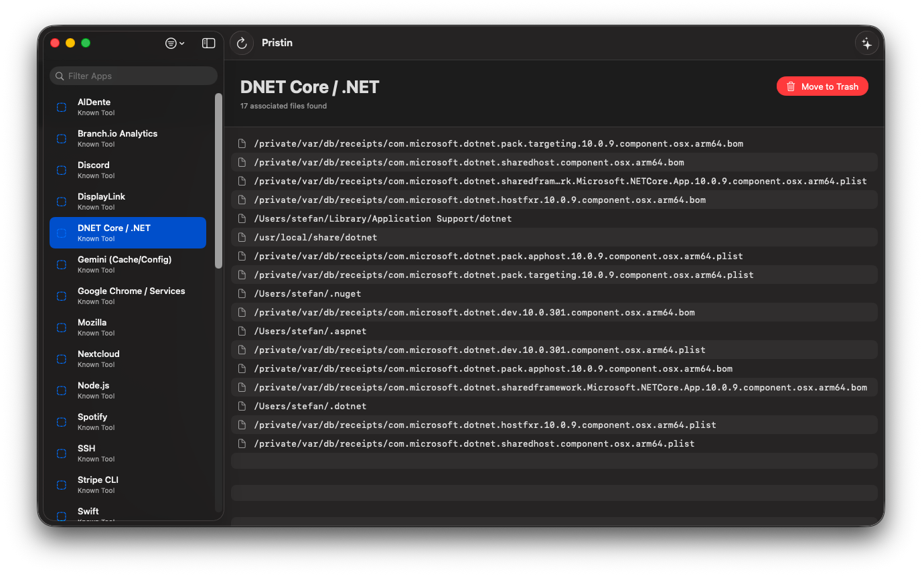Image resolution: width=922 pixels, height=576 pixels.
Task: Click file icon for pack.apphost .plist receipt
Action: coord(242,256)
